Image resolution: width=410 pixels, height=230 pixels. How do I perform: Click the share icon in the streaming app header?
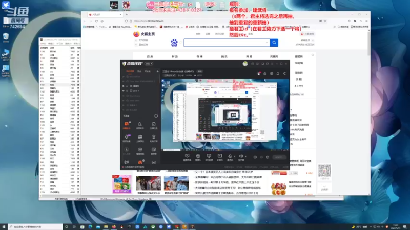[x=284, y=74]
